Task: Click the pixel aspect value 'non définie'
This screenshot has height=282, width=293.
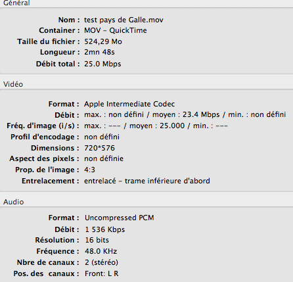Action: (x=104, y=158)
